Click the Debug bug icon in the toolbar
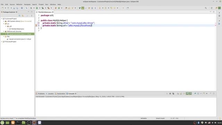This screenshot has width=222, height=125. [31, 8]
